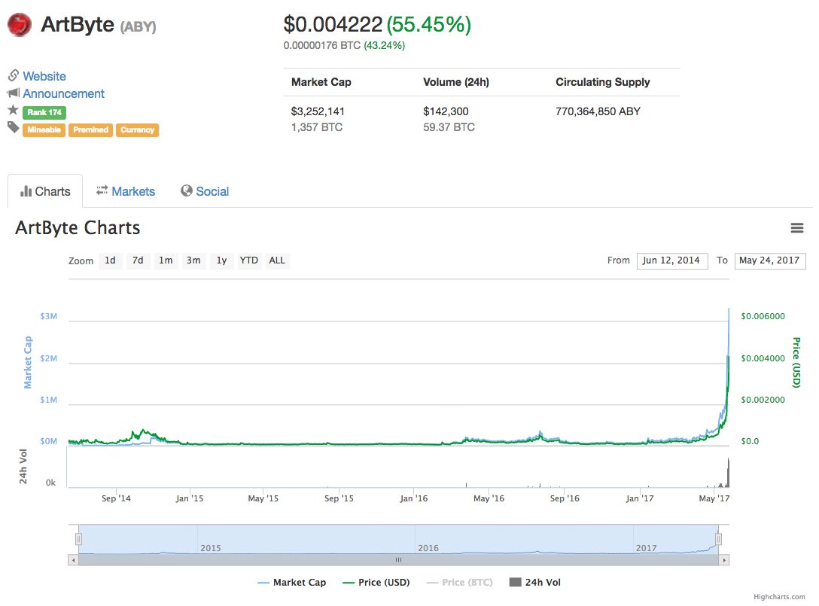
Task: Toggle Price (USD) series in legend
Action: 376,583
